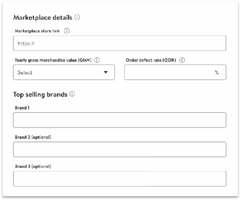Click the Select placeholder text in GMV dropdown
This screenshot has width=241, height=200.
(x=25, y=72)
